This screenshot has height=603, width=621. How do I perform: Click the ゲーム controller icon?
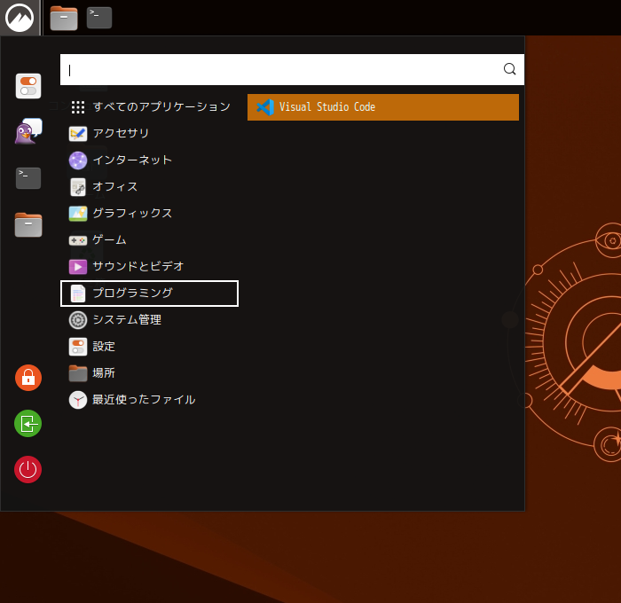[x=78, y=240]
